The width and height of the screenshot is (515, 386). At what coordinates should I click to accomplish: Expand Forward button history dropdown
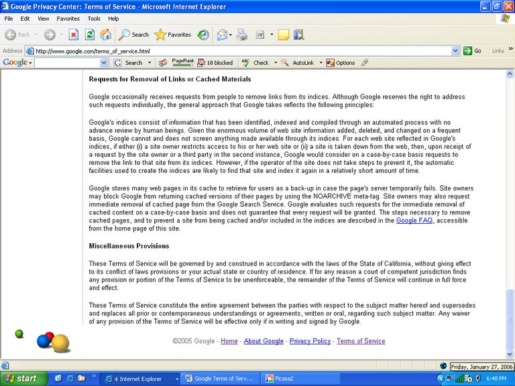(x=62, y=34)
